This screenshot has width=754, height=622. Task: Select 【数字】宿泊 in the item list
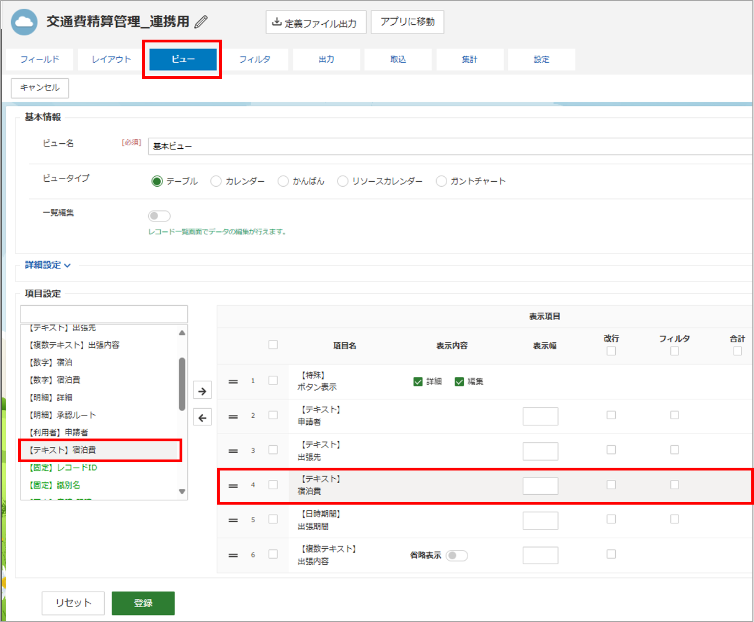[x=99, y=363]
